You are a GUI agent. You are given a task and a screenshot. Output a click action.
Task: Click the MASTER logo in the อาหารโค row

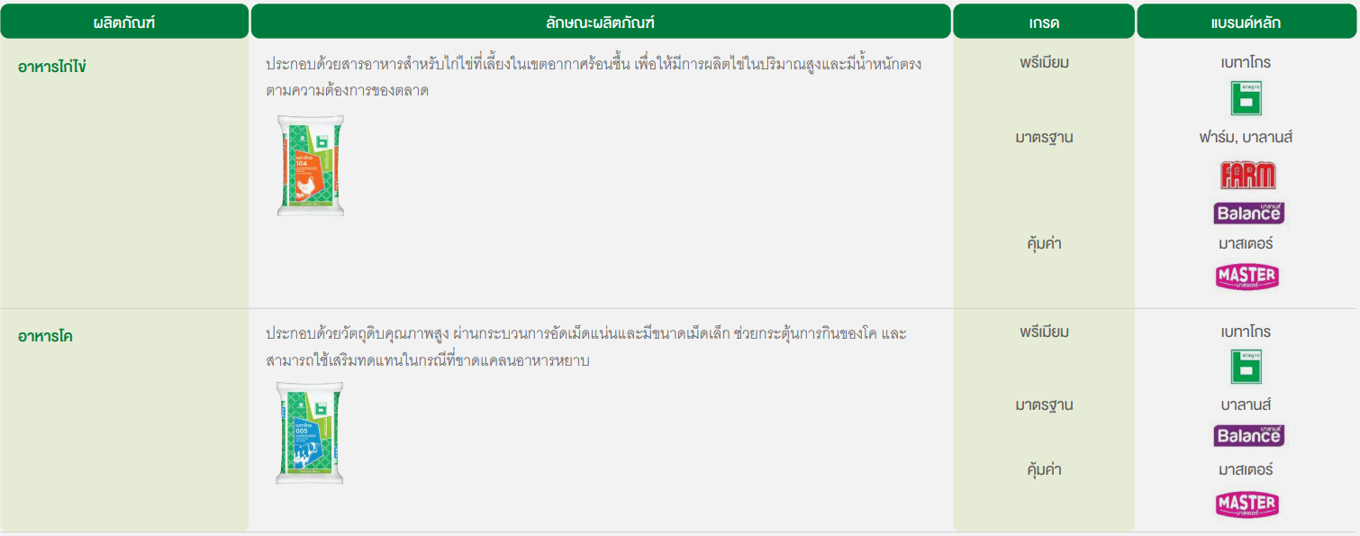pos(1247,504)
